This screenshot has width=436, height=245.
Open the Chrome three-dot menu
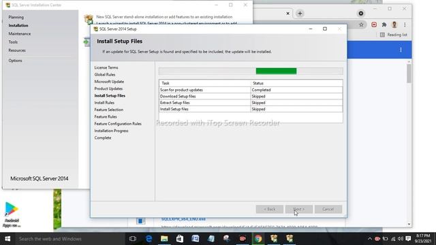point(405,24)
